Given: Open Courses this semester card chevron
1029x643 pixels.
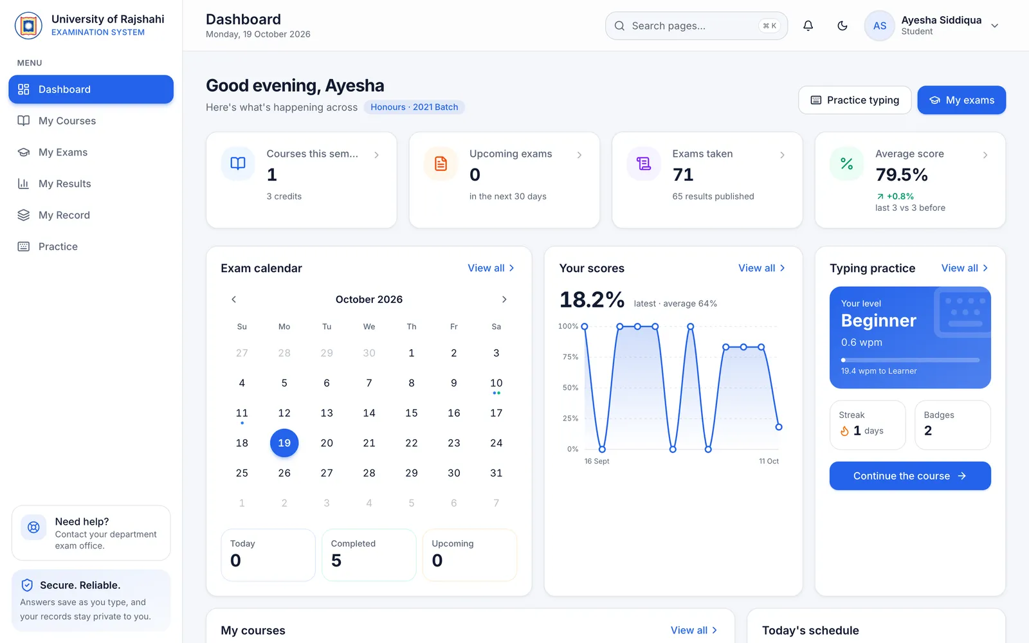Looking at the screenshot, I should [376, 155].
